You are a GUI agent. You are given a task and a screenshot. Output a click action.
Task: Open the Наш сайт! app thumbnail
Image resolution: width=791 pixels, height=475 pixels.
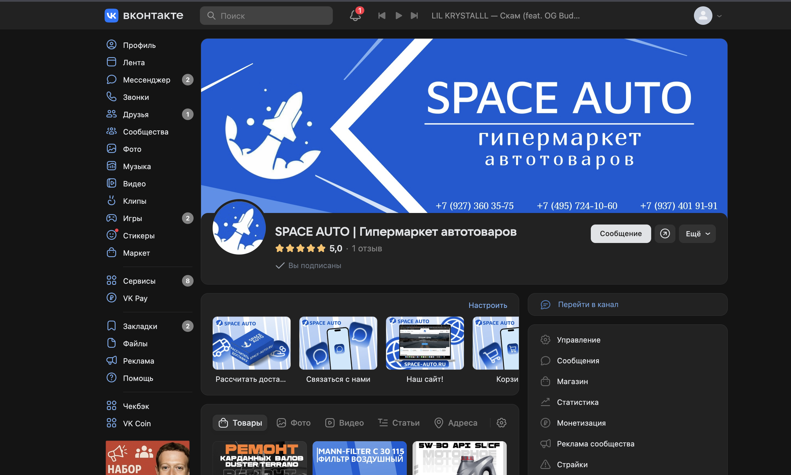pos(424,343)
